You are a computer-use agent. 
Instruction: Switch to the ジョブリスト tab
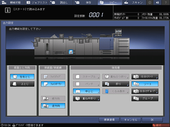click(36, 2)
